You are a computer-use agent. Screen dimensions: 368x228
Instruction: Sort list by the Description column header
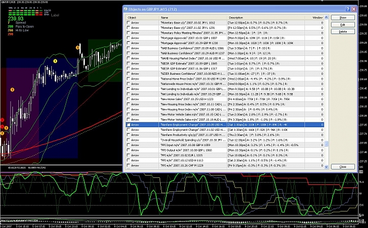266,18
